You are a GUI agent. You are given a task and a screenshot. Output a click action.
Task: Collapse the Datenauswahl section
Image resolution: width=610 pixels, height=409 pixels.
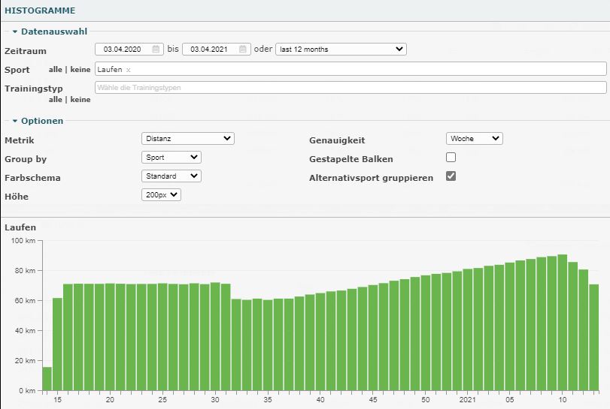point(15,32)
